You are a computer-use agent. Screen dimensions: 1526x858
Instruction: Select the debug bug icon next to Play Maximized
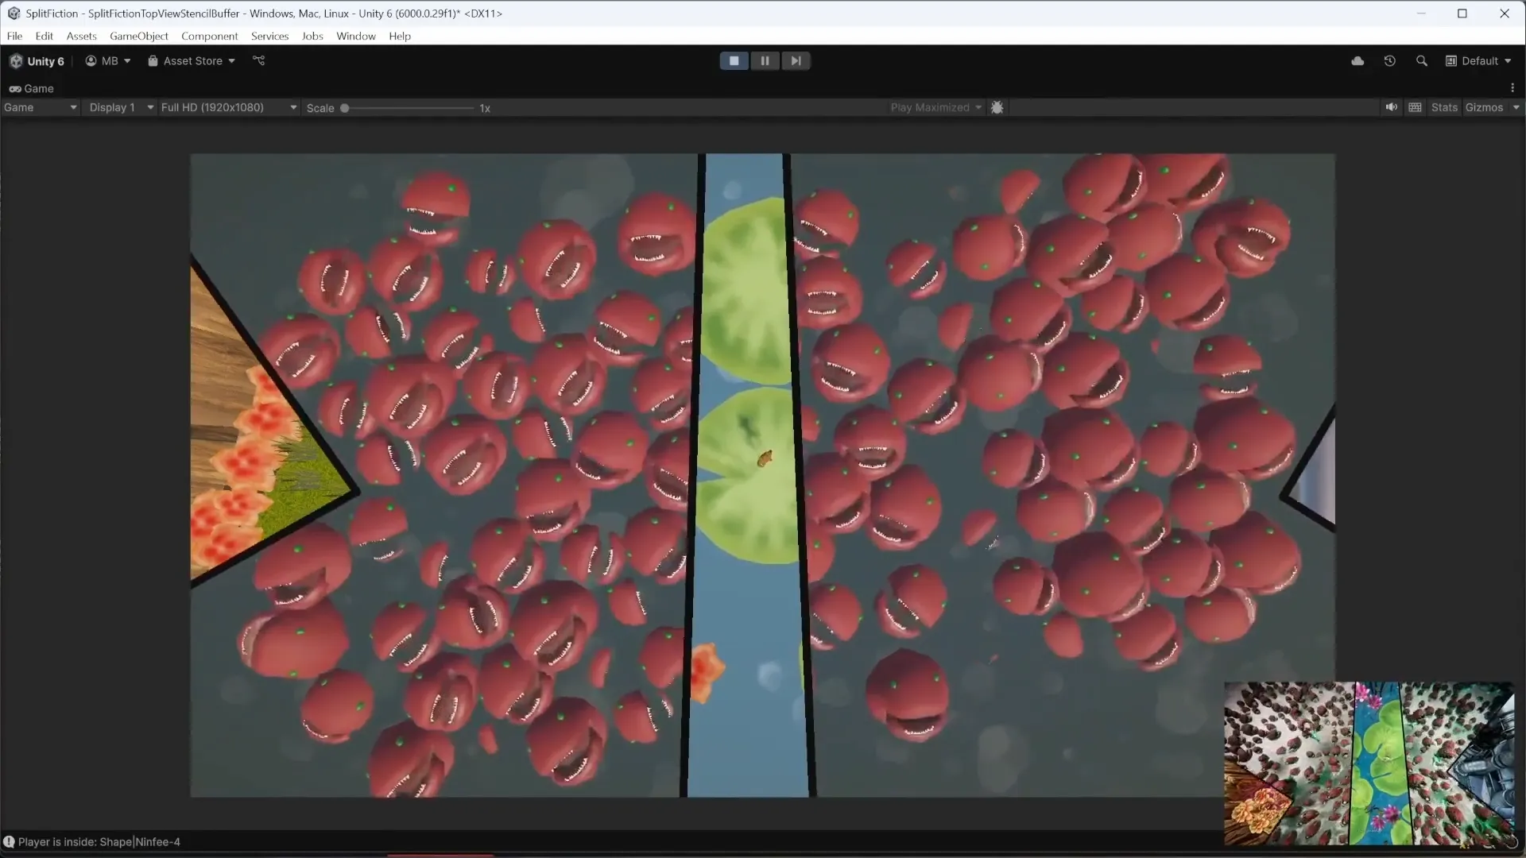click(997, 107)
